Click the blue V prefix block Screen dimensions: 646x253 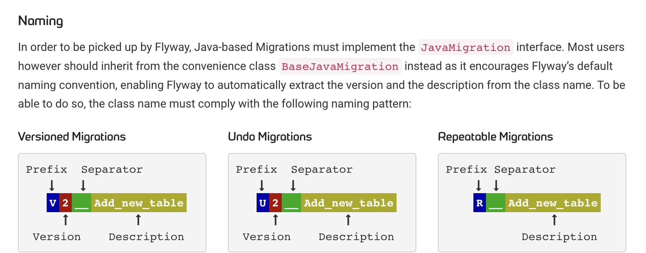(x=53, y=203)
